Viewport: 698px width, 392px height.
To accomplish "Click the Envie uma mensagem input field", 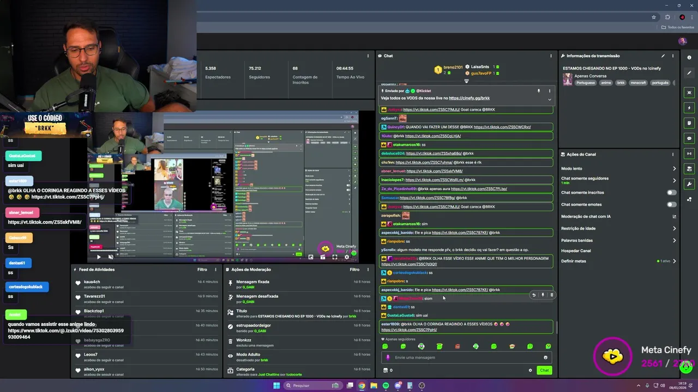I will coord(466,358).
